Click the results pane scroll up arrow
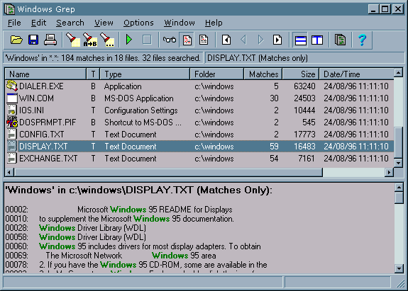Viewport: 408px width, 291px height. 399,187
